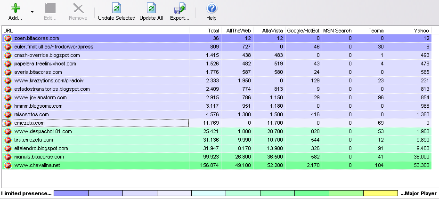Click the Export floppy disk icon
This screenshot has height=199, width=439.
(180, 8)
